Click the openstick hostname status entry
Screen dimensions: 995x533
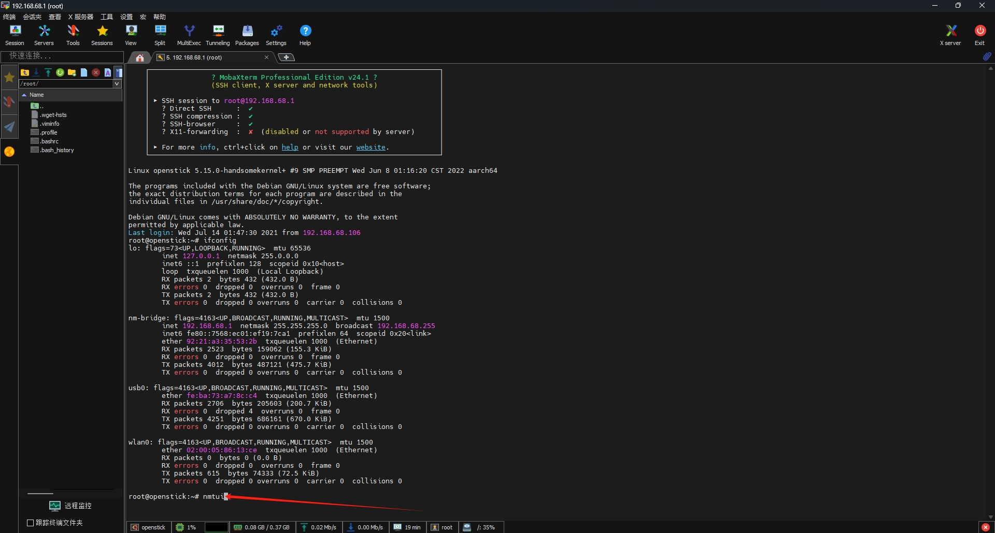(149, 527)
